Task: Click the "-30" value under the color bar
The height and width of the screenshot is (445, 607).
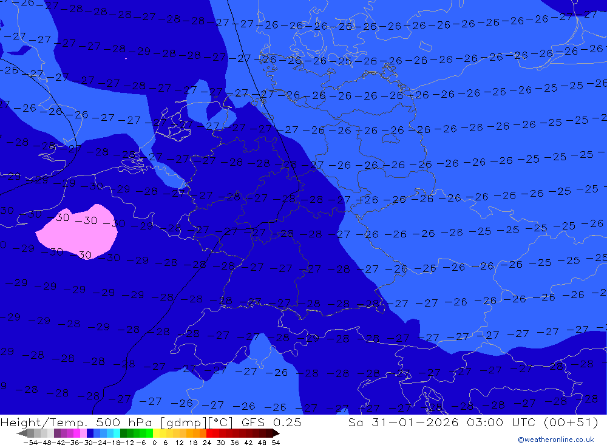Action: coord(87,443)
